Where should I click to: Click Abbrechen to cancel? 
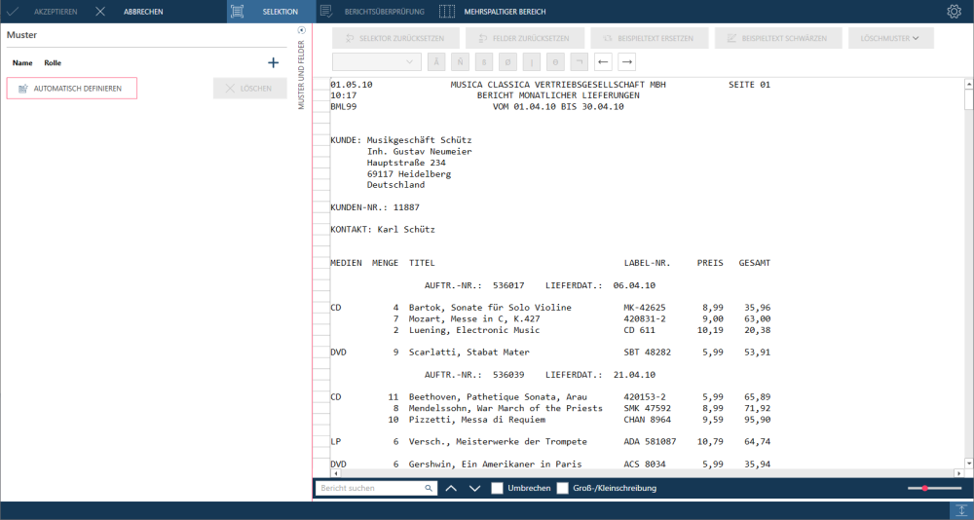130,11
